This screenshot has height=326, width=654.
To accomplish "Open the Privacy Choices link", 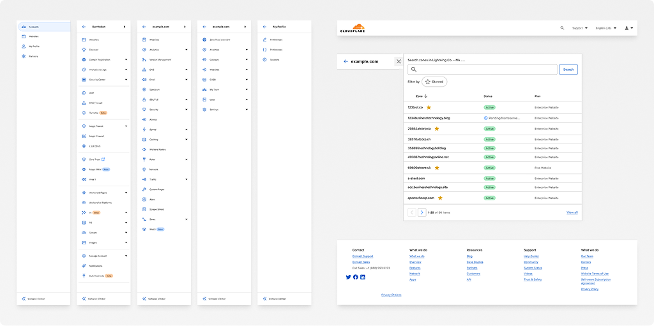I will tap(392, 295).
